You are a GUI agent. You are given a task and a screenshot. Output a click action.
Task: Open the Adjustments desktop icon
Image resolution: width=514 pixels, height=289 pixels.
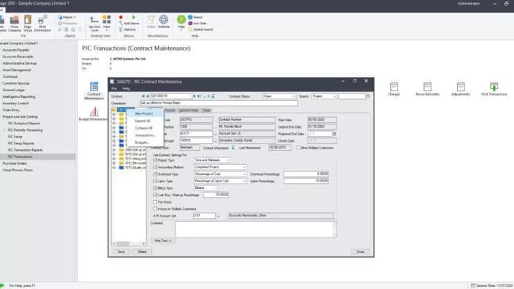461,89
